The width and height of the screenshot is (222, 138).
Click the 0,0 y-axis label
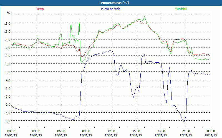(x=8, y=96)
